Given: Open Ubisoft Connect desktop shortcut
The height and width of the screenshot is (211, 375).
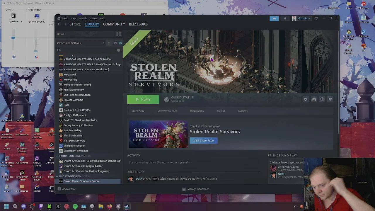Looking at the screenshot, I should tap(349, 49).
